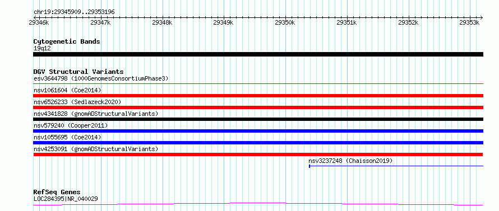Click the 29350k ruler tick label
The height and width of the screenshot is (211, 499).
point(285,22)
